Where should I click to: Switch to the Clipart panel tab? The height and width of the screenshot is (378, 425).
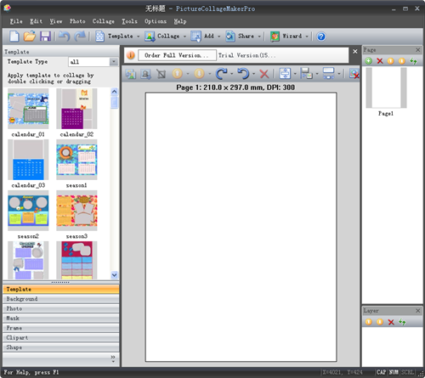click(61, 337)
